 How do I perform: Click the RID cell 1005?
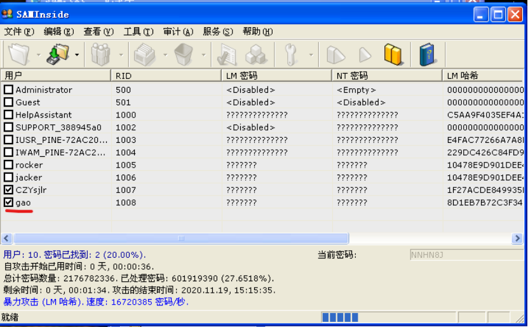point(126,165)
